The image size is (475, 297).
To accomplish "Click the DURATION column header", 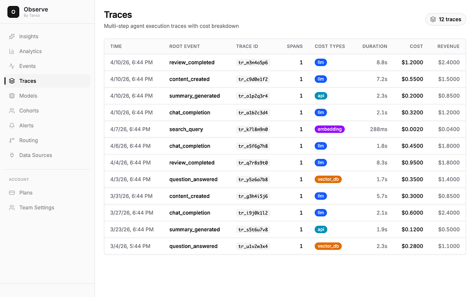I will coord(375,47).
